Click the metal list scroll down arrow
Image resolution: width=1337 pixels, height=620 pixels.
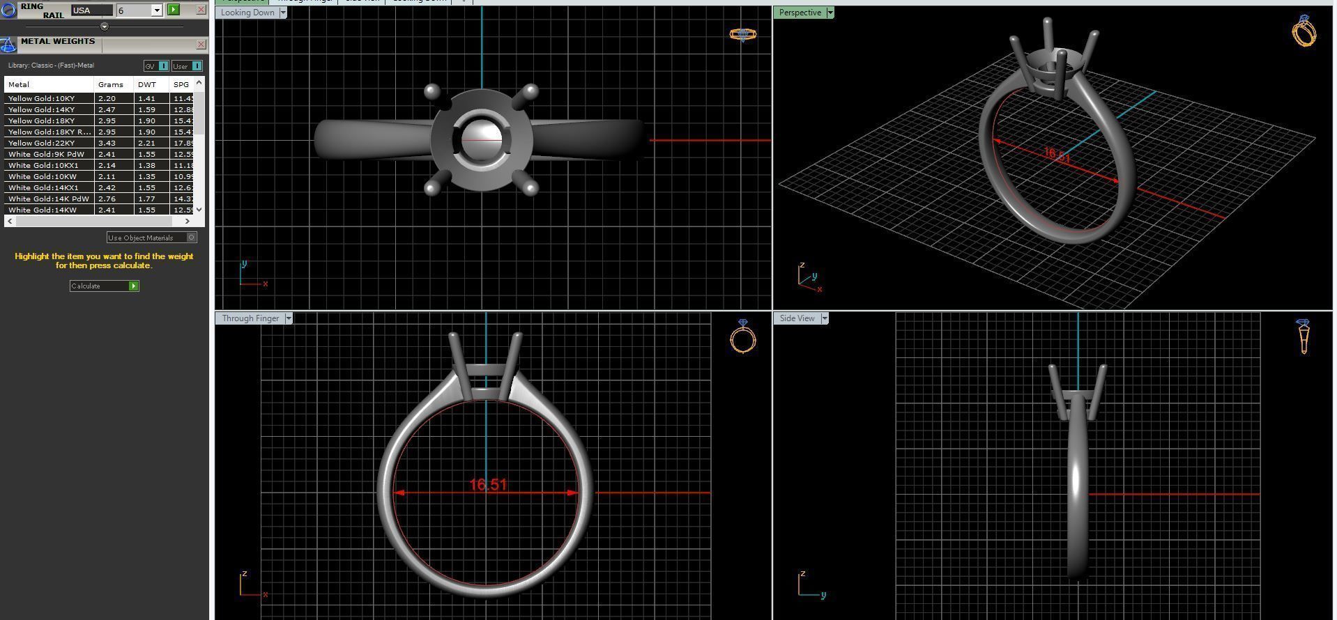click(x=199, y=209)
